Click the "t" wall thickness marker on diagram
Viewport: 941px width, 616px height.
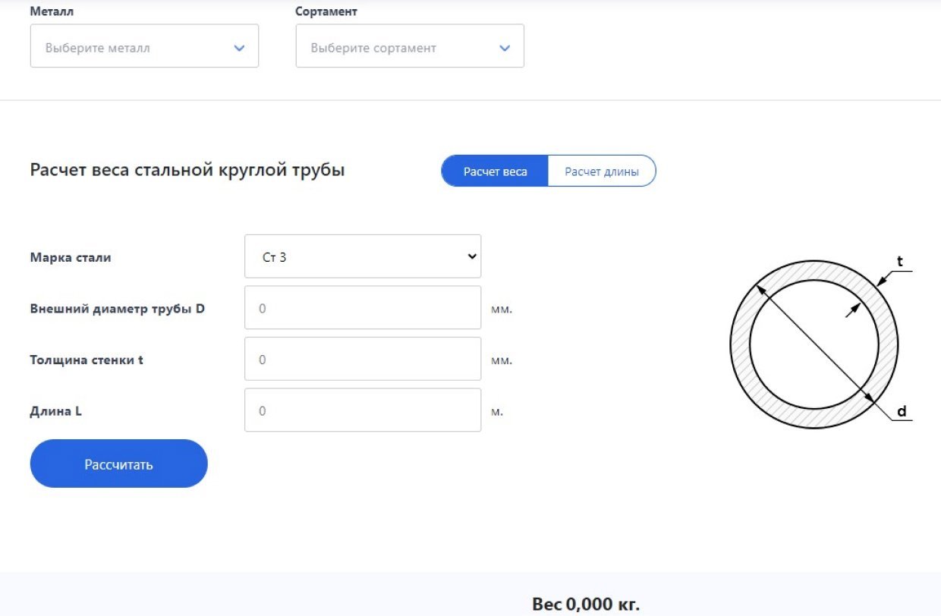(x=900, y=262)
